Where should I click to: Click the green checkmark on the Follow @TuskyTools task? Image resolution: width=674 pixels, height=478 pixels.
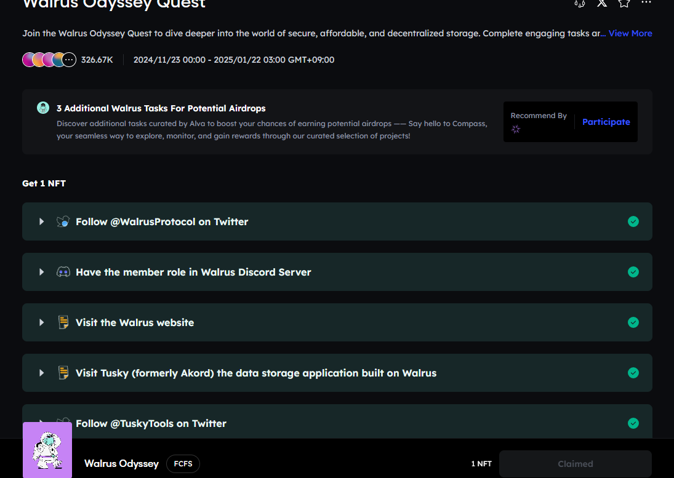[633, 423]
